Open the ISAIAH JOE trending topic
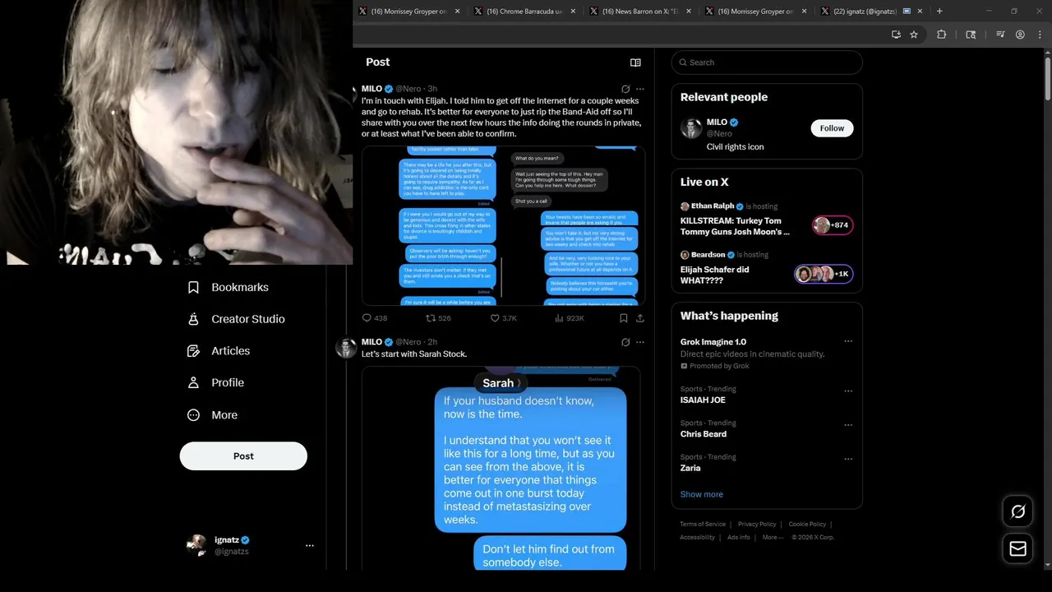 pyautogui.click(x=703, y=400)
